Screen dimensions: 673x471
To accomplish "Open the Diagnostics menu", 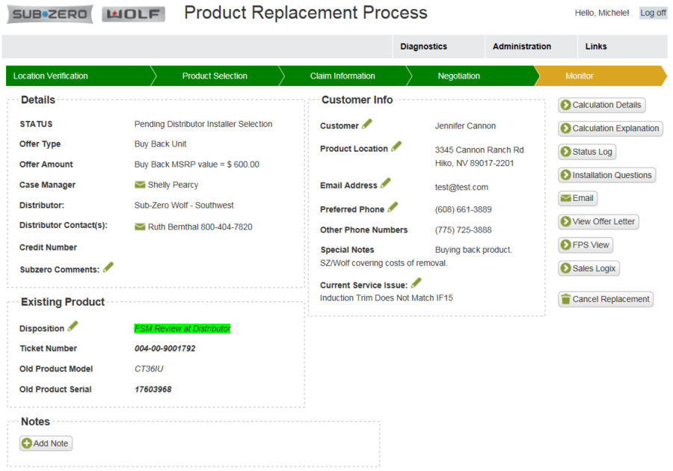I will (x=423, y=46).
